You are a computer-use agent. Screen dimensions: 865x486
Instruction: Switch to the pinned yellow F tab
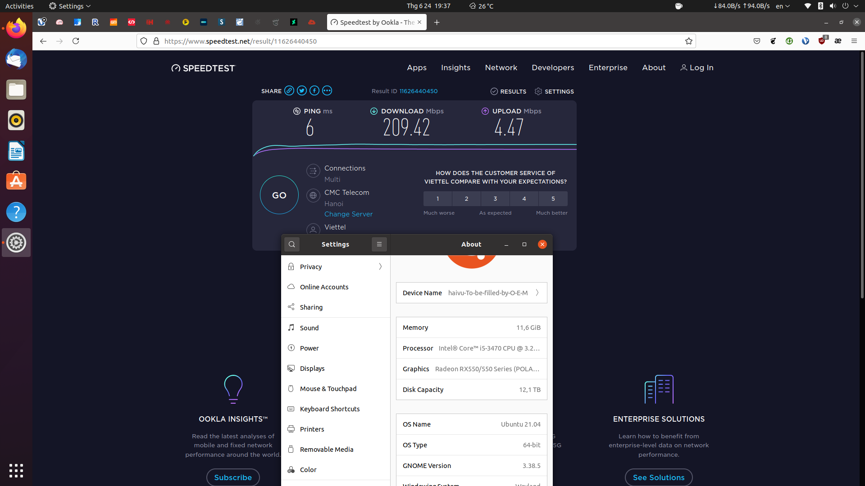pyautogui.click(x=186, y=22)
